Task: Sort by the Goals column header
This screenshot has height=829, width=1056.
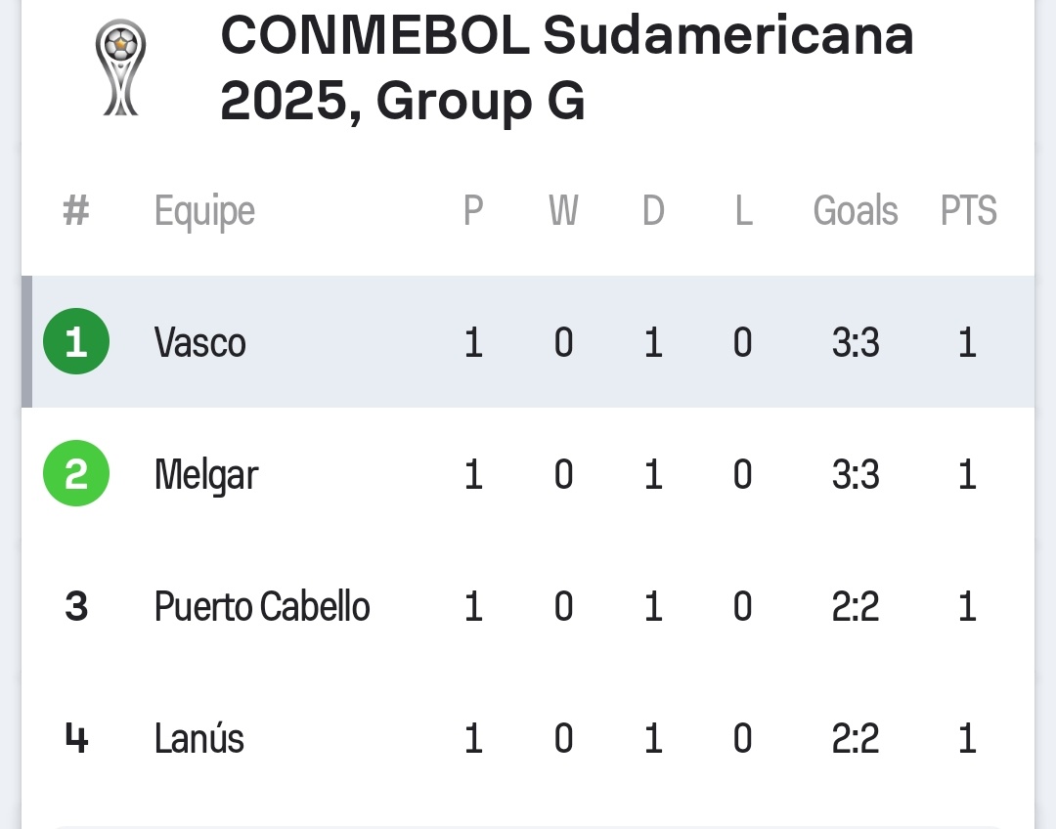Action: click(x=856, y=211)
